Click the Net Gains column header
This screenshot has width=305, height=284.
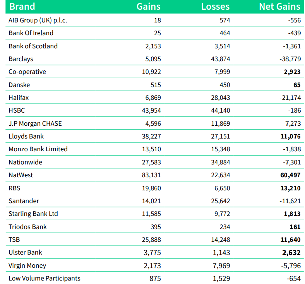tap(279, 7)
